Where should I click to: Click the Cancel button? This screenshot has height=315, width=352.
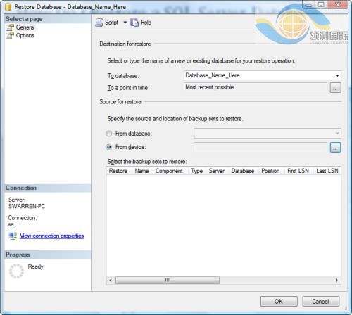tap(320, 301)
